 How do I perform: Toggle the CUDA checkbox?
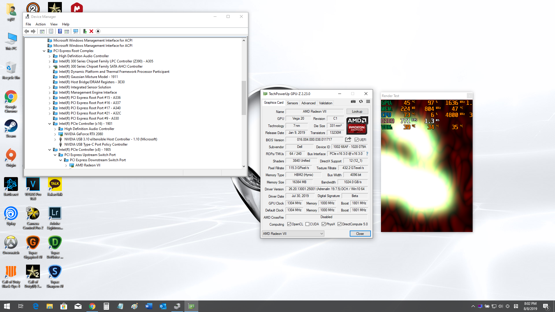coord(307,224)
